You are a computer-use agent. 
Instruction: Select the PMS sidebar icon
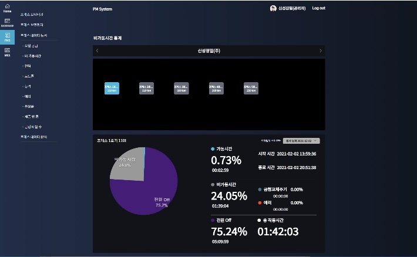pos(7,37)
